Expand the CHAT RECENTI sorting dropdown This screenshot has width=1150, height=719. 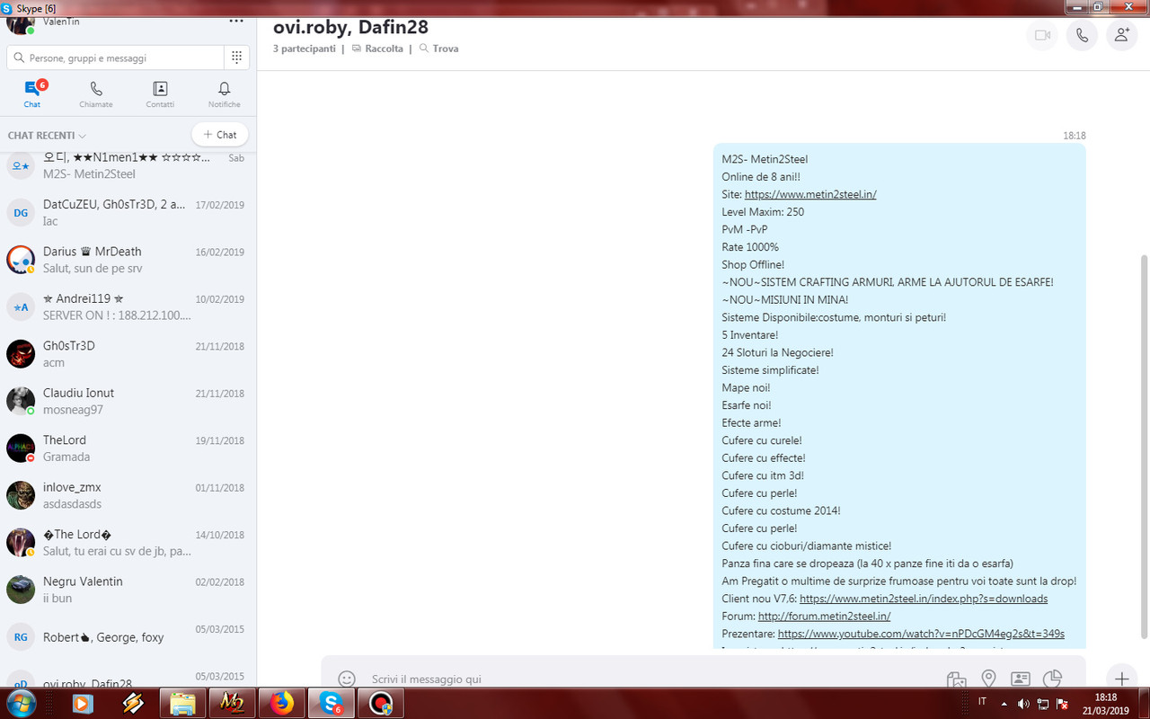click(x=47, y=136)
